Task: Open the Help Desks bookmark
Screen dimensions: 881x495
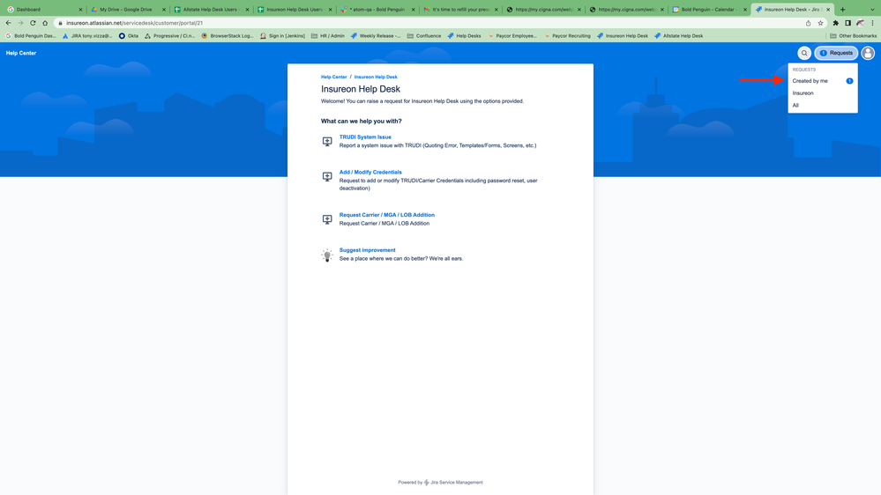Action: pos(464,36)
